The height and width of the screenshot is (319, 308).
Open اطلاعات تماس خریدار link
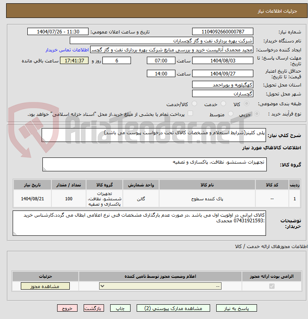[x=67, y=50]
